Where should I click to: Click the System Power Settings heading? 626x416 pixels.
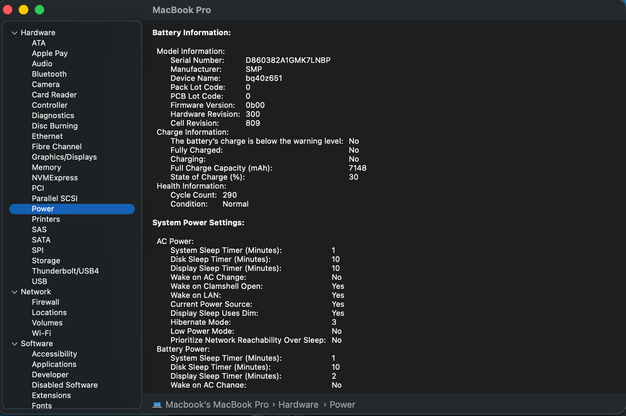point(198,223)
